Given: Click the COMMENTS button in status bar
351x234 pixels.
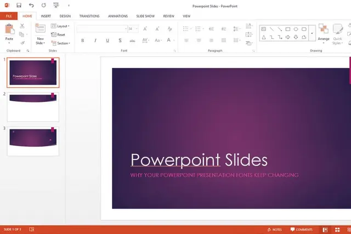Looking at the screenshot, I should 301,230.
